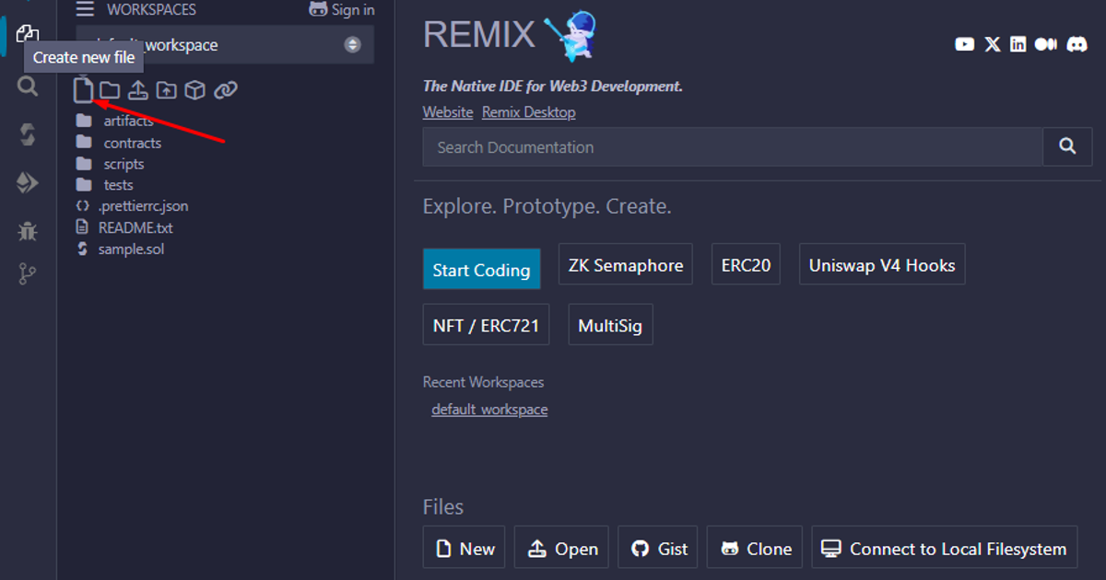
Task: Open Remix YouTube channel icon
Action: point(965,44)
